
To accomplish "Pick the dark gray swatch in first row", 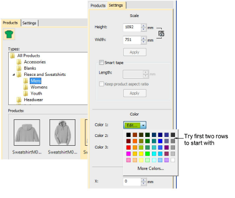I will (173, 135).
